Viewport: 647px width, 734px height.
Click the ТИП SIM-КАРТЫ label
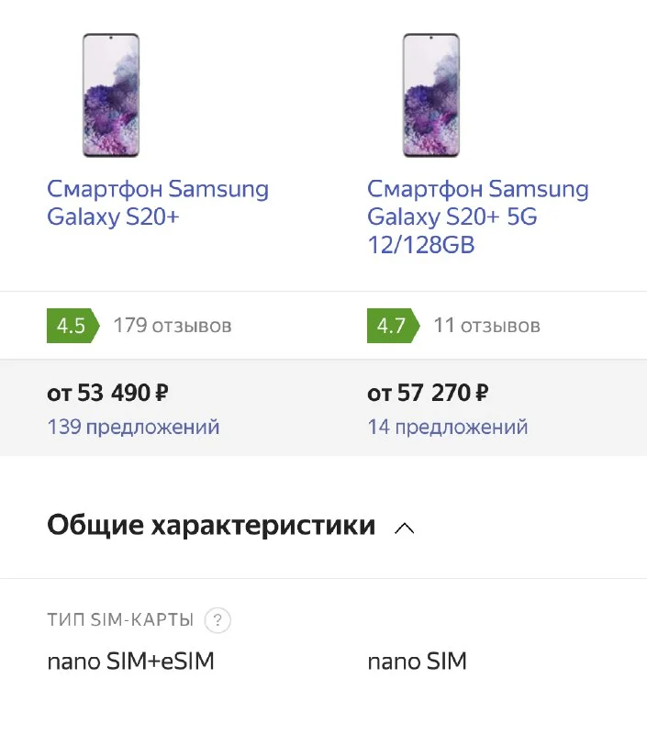pyautogui.click(x=120, y=621)
